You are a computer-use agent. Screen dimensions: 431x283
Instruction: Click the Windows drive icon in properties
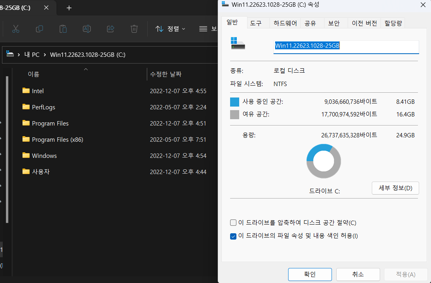238,43
